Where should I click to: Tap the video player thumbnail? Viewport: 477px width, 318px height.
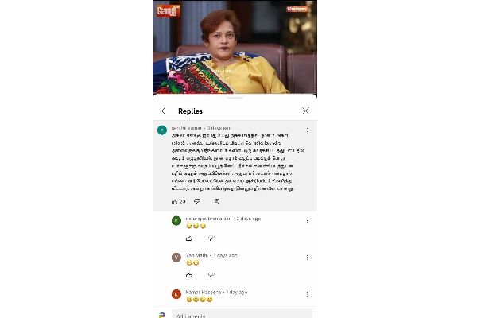pos(235,47)
